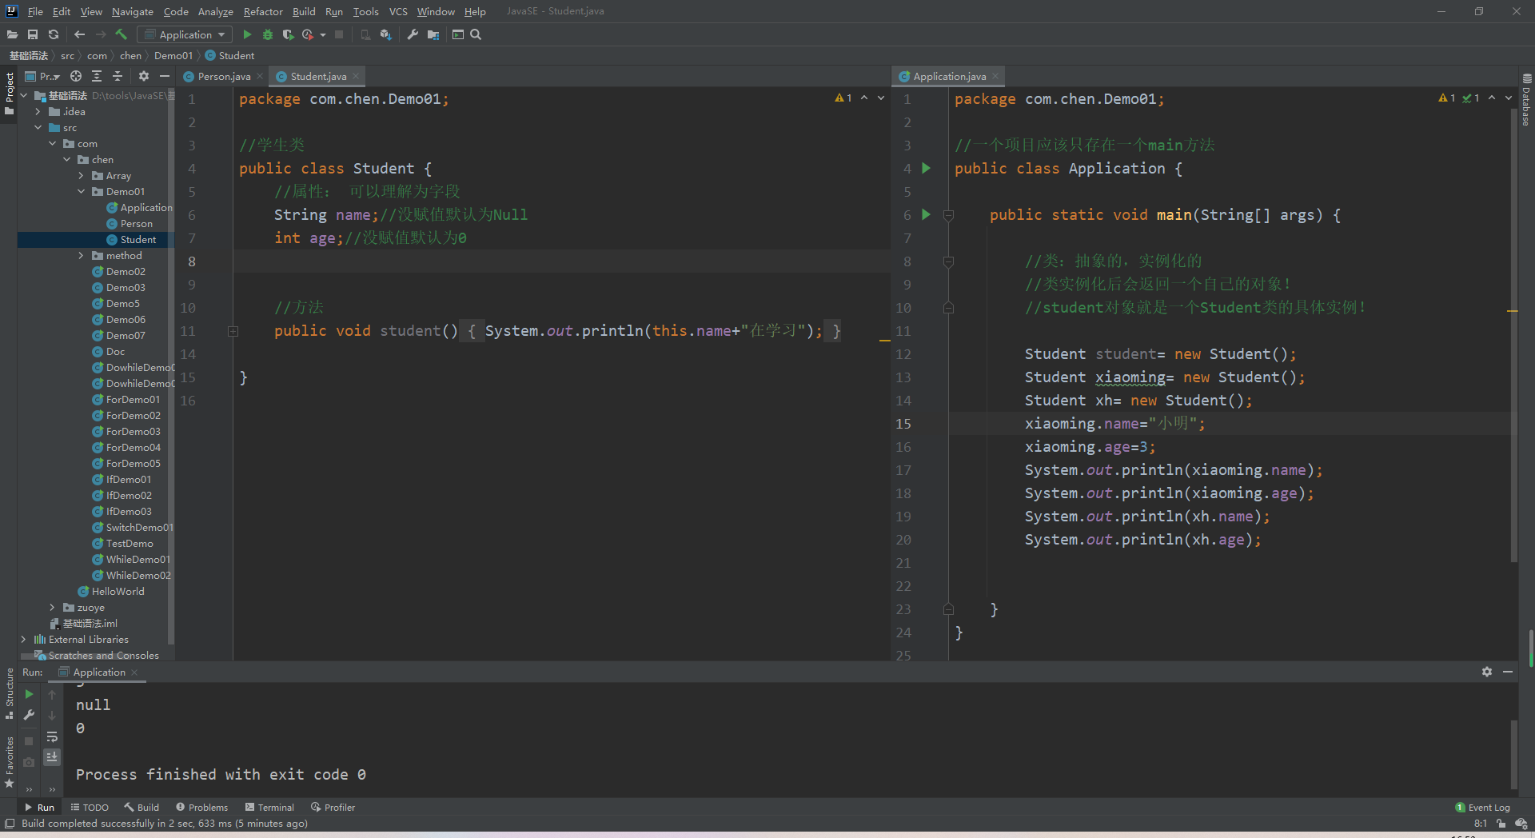Expand the method folder in project tree
This screenshot has width=1535, height=838.
pyautogui.click(x=82, y=256)
